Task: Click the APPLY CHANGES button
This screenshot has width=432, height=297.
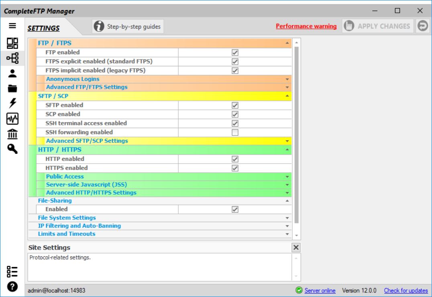Action: point(378,26)
